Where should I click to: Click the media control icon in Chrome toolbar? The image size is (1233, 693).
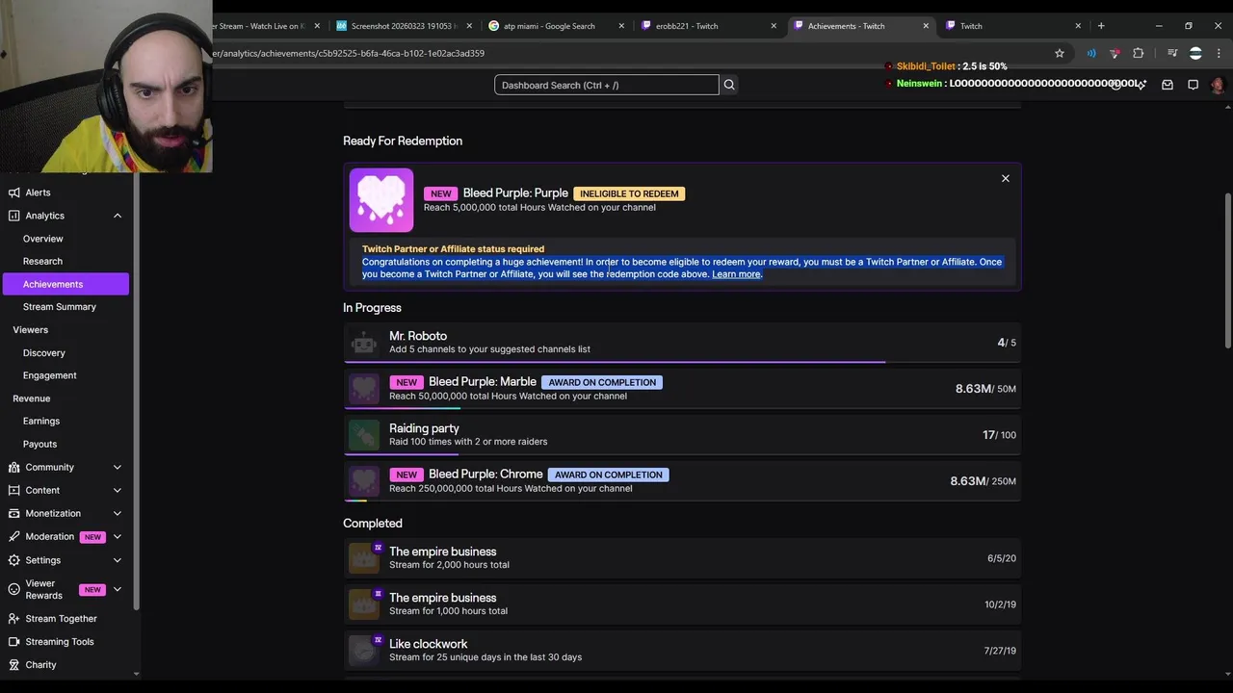pos(1172,53)
